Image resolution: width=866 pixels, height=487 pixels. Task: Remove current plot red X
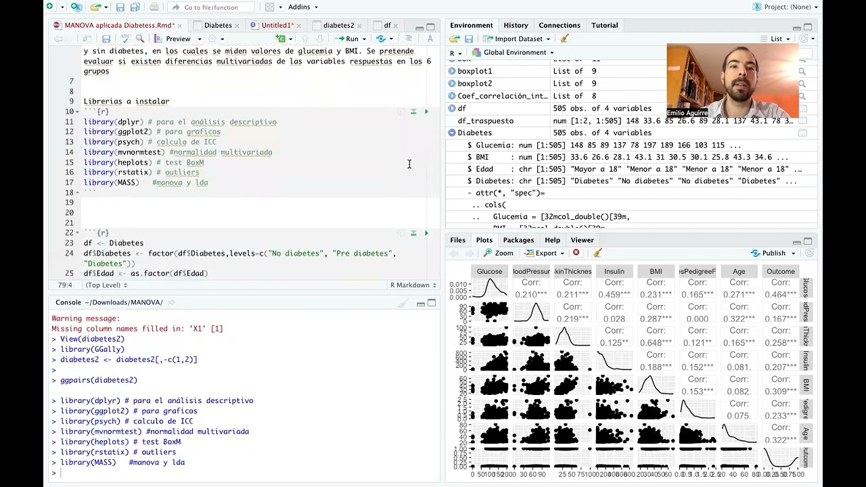576,253
